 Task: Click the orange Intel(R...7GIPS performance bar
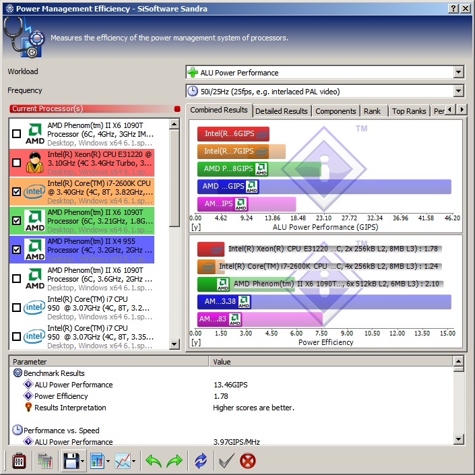point(241,152)
